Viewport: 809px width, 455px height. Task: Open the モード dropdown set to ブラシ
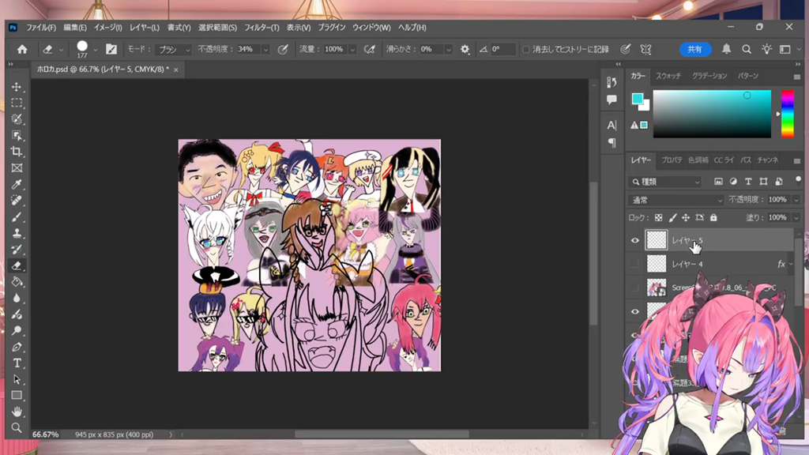pyautogui.click(x=174, y=49)
